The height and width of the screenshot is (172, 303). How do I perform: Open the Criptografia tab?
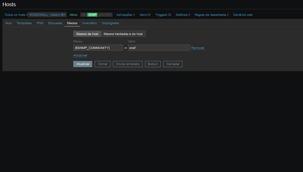tap(110, 23)
